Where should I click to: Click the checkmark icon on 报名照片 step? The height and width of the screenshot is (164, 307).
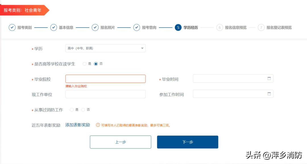[x=96, y=28]
